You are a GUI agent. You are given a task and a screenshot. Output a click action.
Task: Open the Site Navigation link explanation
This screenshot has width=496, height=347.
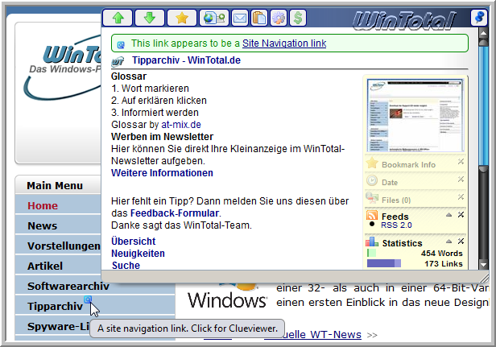(x=284, y=43)
